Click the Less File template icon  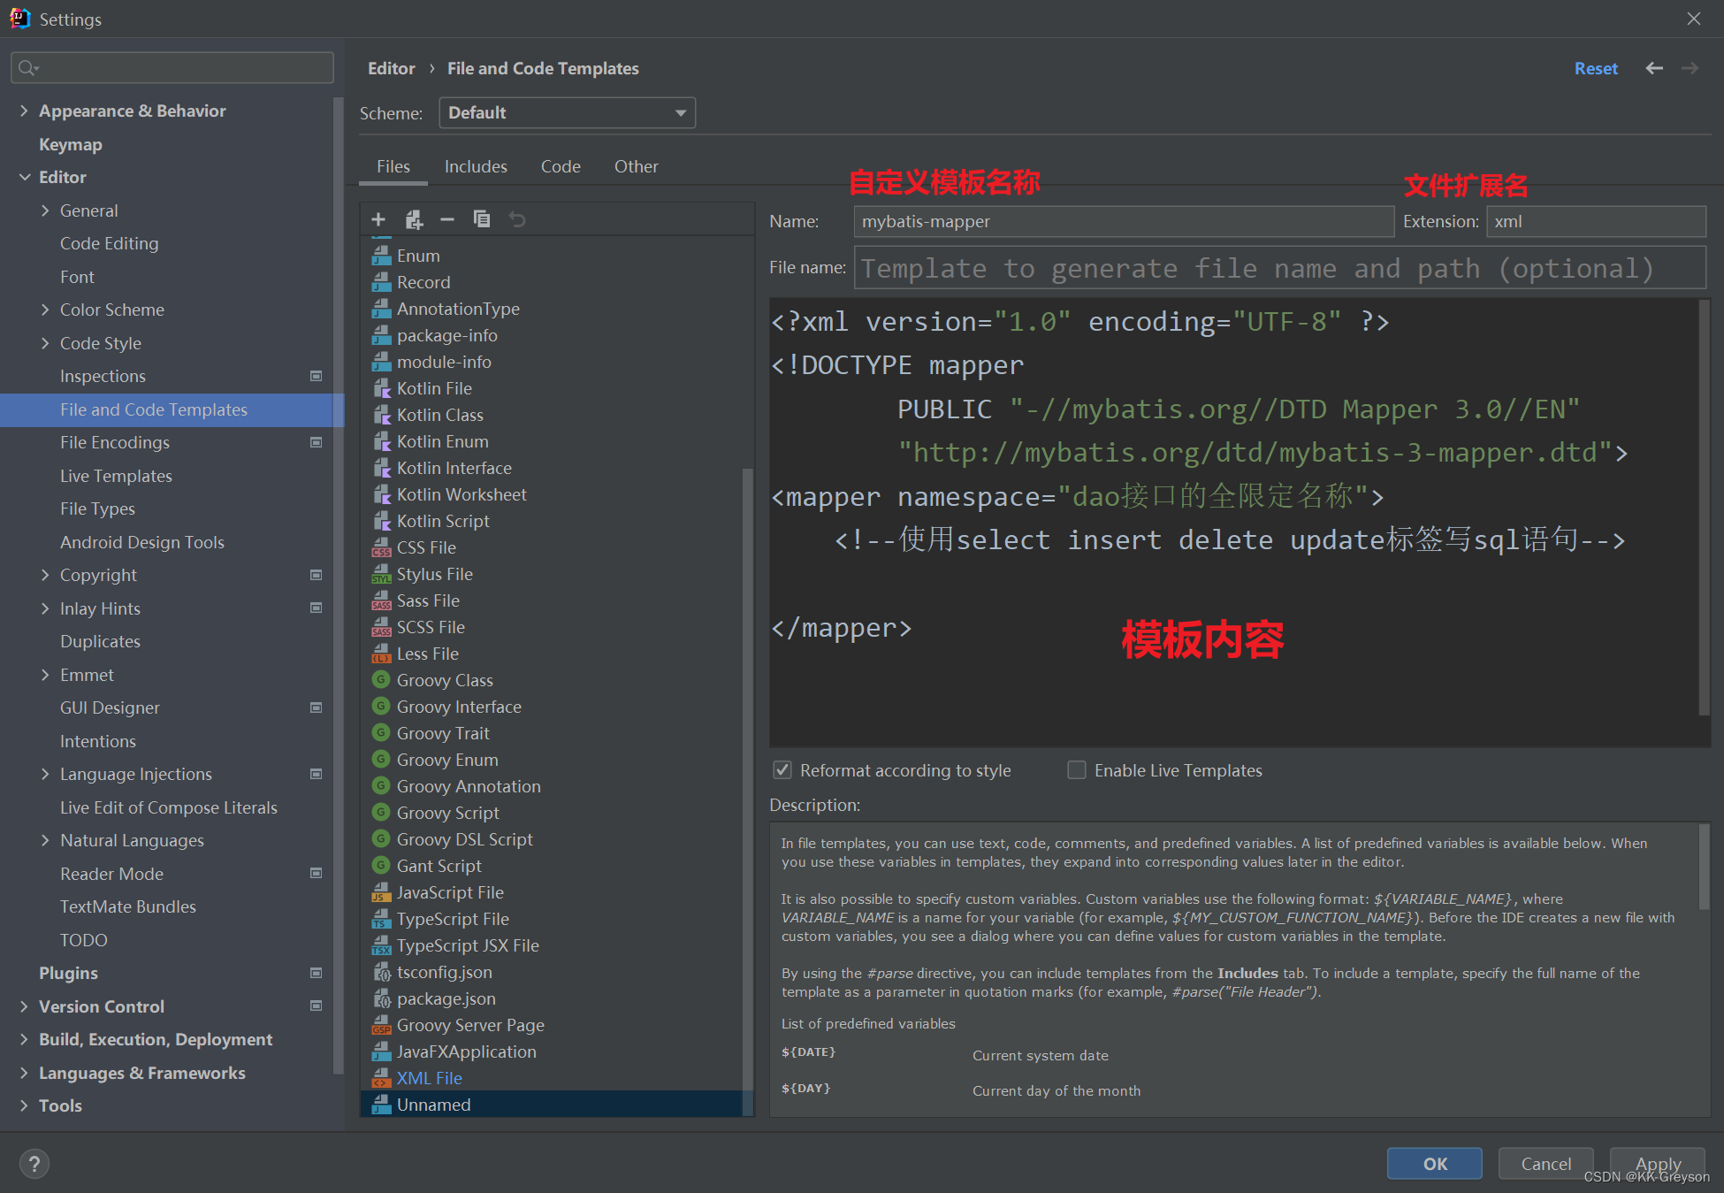click(382, 654)
